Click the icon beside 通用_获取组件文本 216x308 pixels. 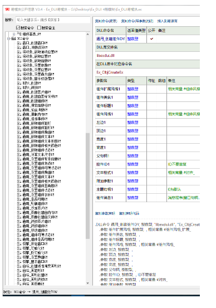tap(19, 136)
